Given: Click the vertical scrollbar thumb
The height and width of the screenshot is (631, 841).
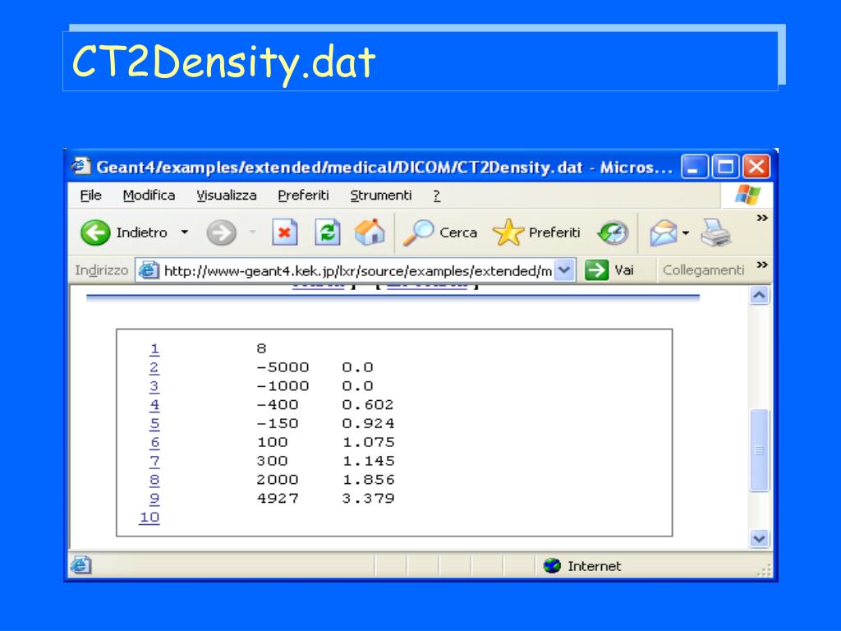Looking at the screenshot, I should point(759,450).
